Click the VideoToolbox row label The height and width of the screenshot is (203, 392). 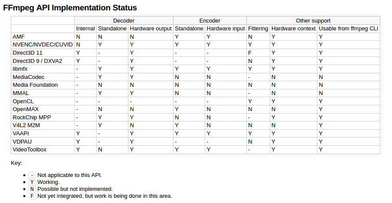[x=29, y=150]
